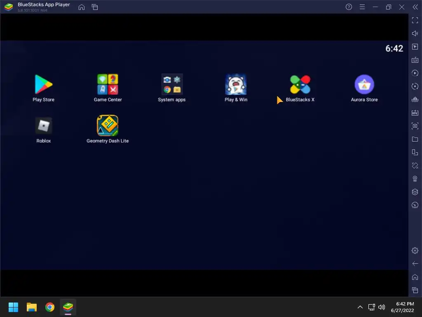
Task: Start Geometry Dash Lite
Action: pyautogui.click(x=108, y=125)
